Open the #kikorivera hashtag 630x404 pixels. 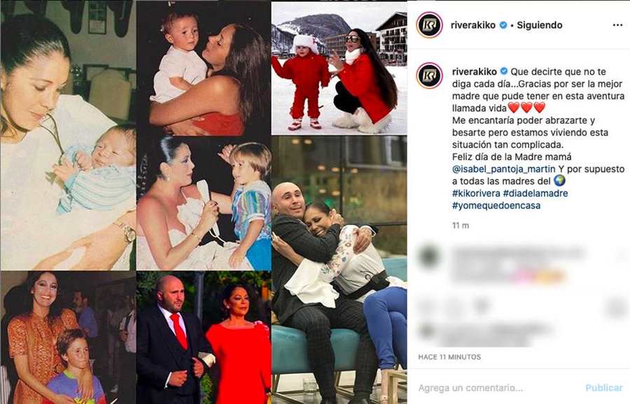(476, 193)
